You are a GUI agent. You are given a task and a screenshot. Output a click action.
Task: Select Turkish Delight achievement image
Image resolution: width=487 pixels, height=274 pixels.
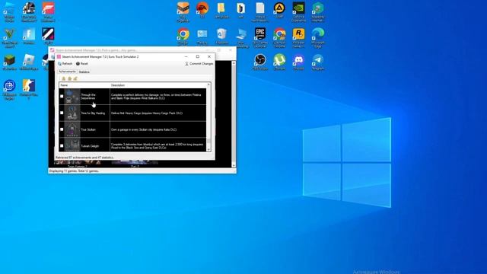point(72,145)
